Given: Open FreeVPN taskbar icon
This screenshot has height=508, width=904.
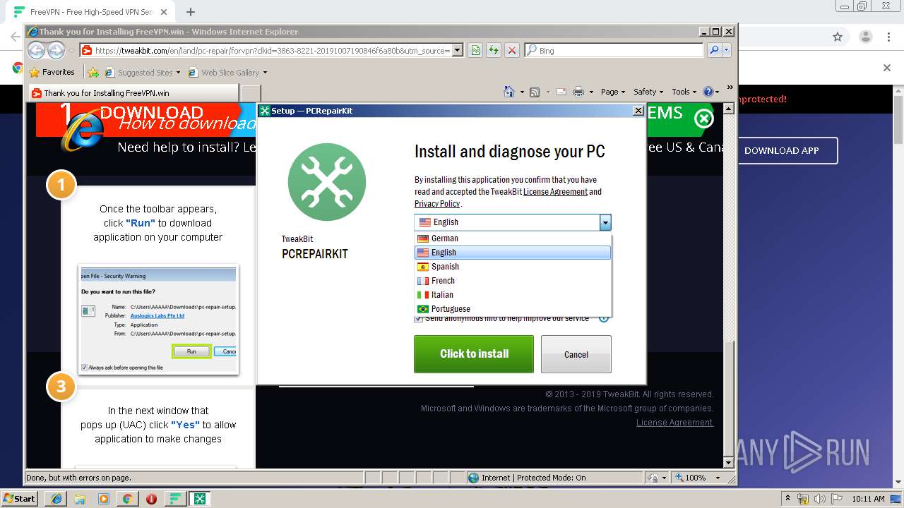Looking at the screenshot, I should click(175, 499).
